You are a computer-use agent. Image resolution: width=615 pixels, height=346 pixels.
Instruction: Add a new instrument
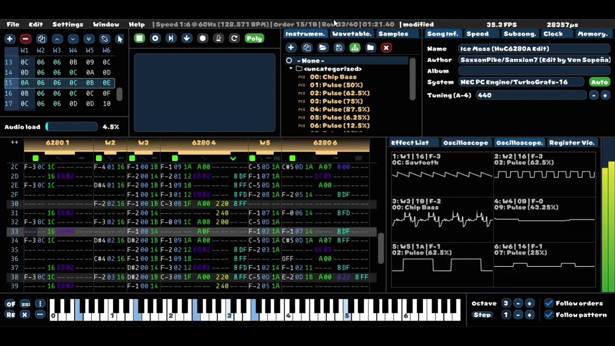pos(291,48)
